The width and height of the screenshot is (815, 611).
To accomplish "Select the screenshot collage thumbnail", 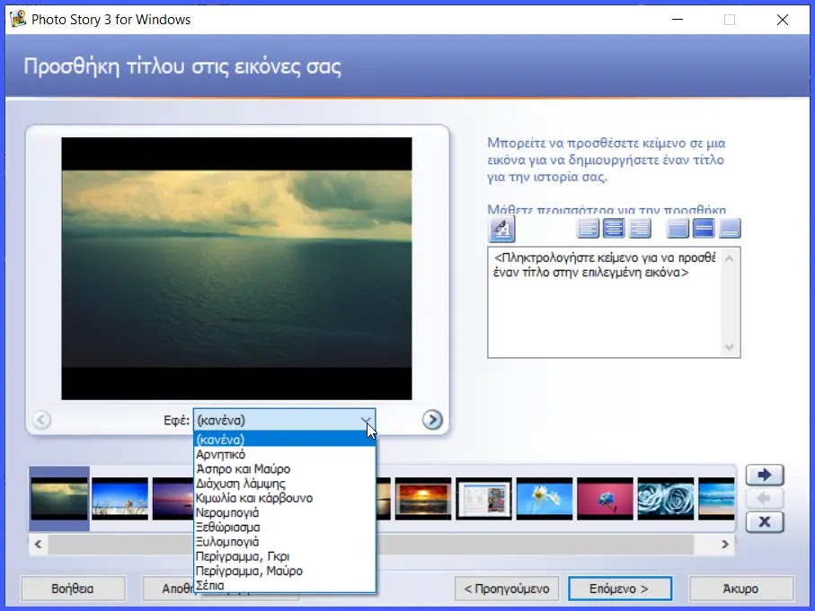I will pyautogui.click(x=484, y=499).
